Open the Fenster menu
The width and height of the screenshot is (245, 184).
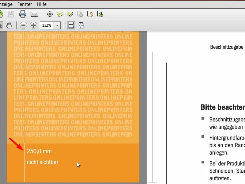tap(25, 4)
